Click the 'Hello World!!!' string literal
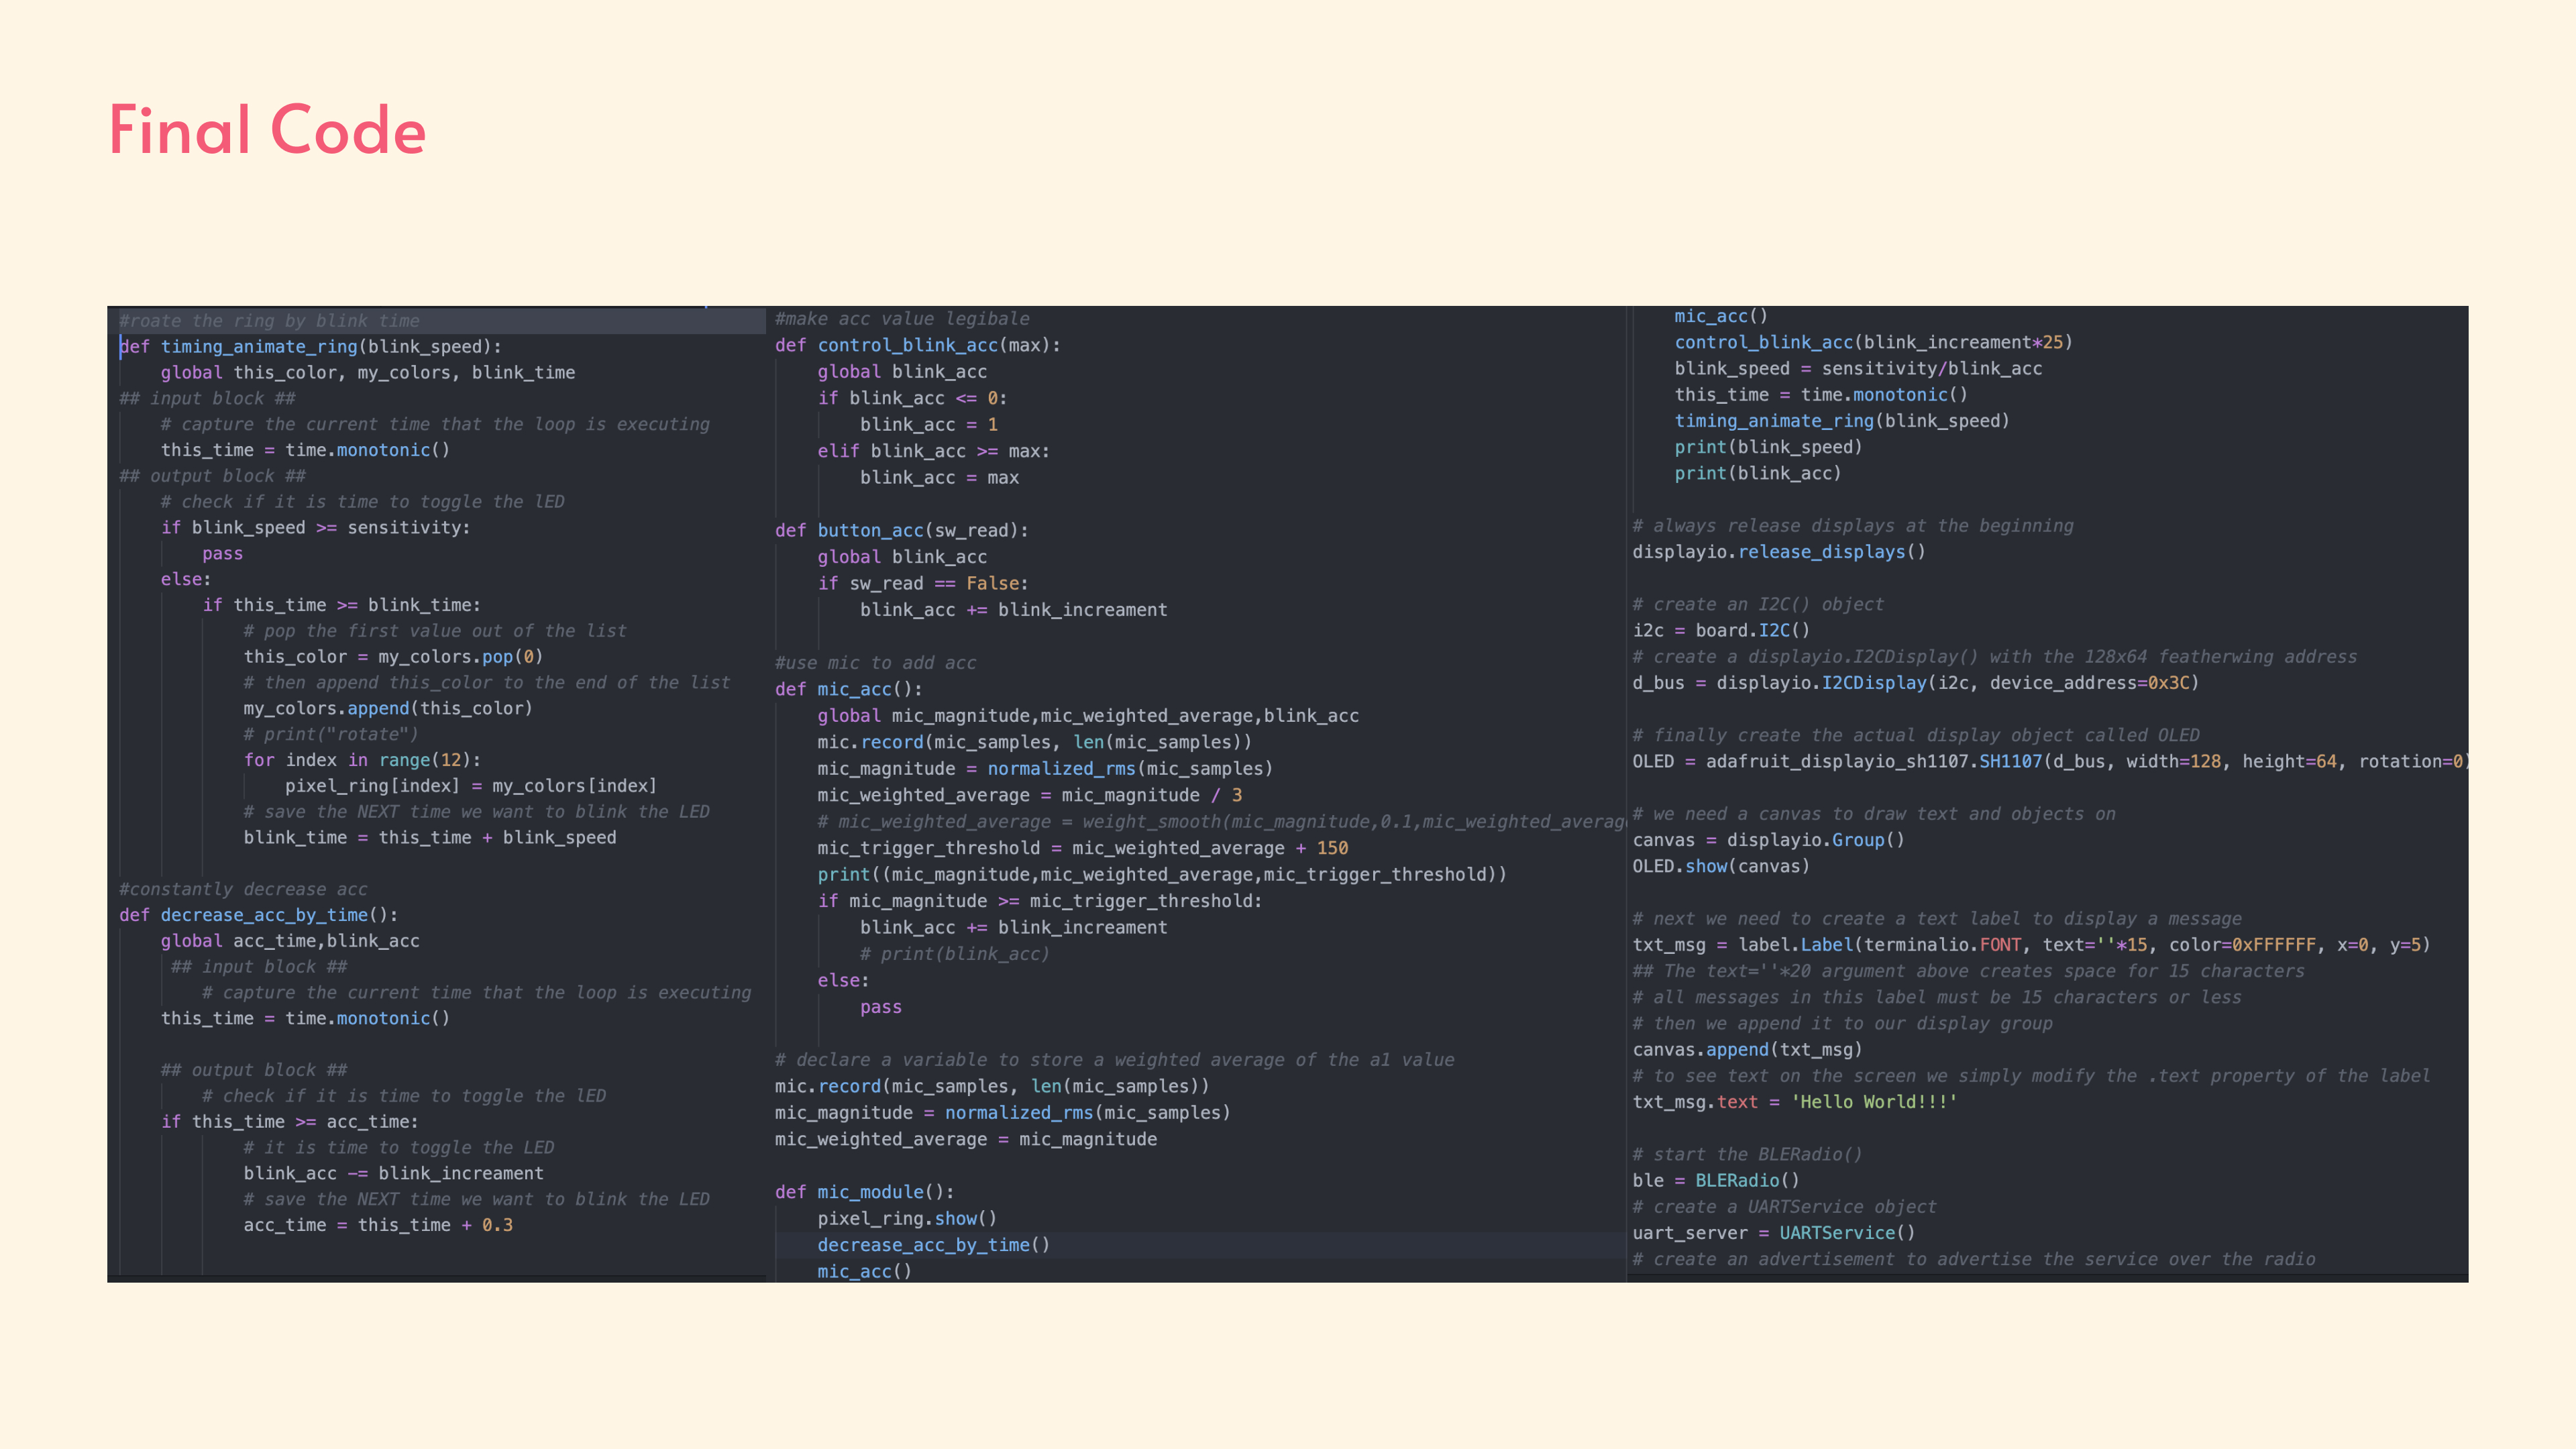 1873,1102
